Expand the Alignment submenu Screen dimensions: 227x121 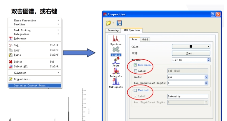pos(58,73)
